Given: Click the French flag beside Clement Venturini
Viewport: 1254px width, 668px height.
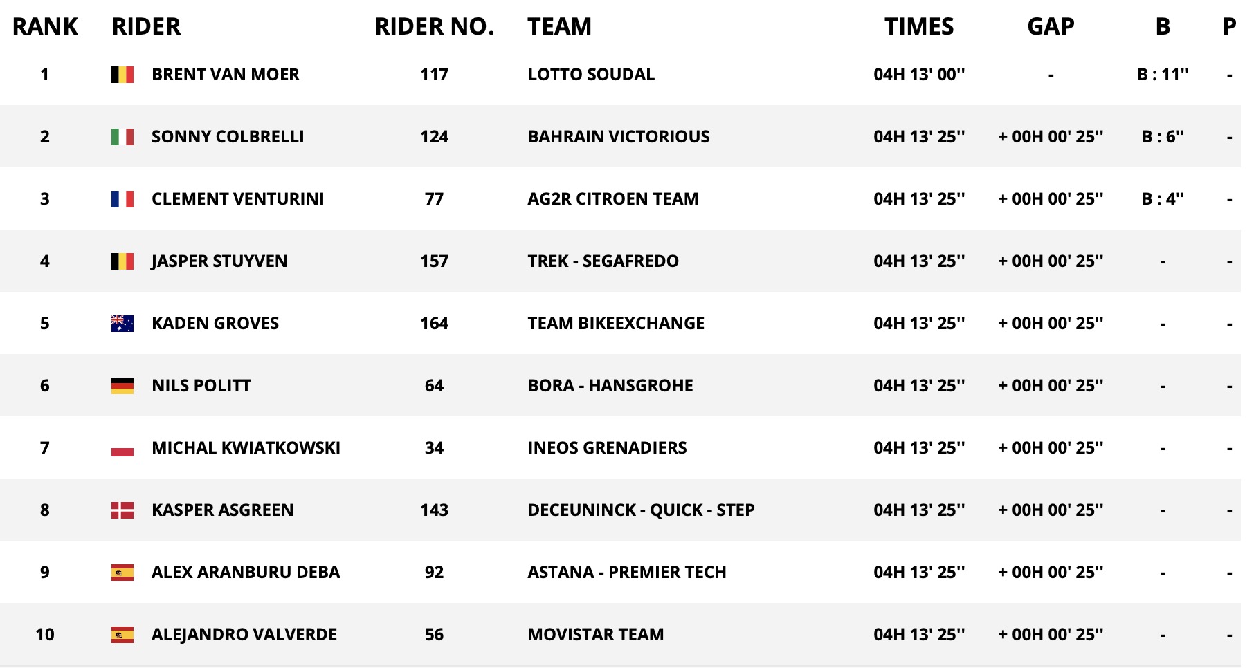Looking at the screenshot, I should coord(122,199).
